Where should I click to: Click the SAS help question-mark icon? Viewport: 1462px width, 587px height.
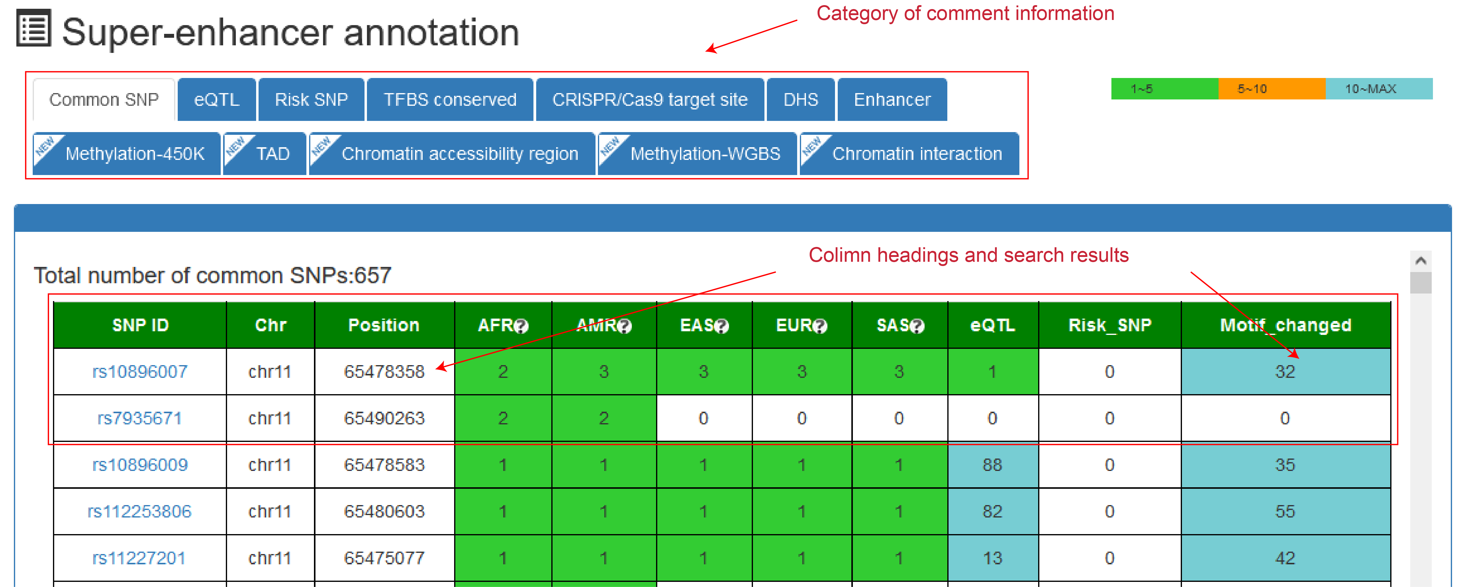(917, 326)
